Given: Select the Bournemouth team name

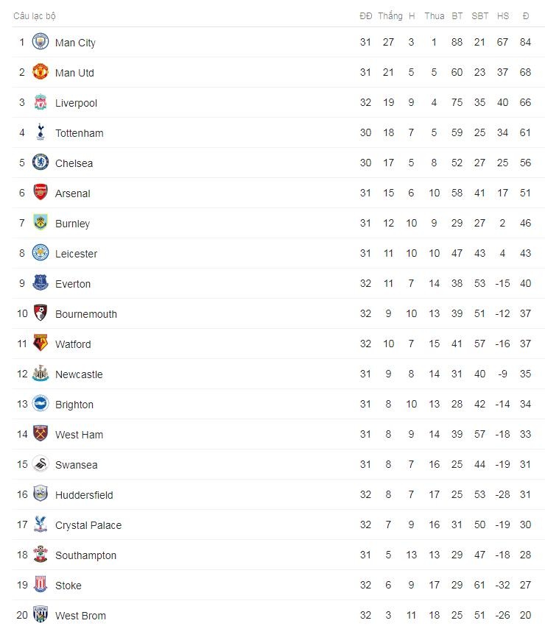Looking at the screenshot, I should 85,314.
